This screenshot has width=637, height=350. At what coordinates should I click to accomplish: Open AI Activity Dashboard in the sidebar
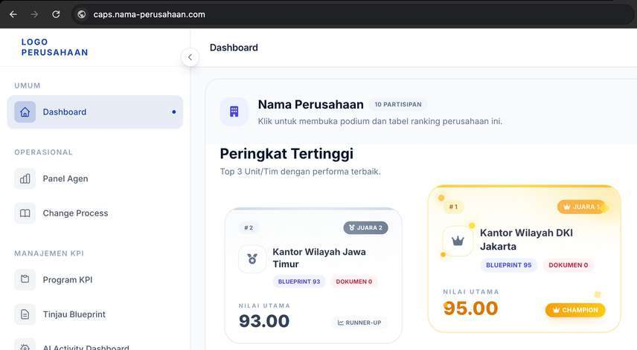click(95, 346)
